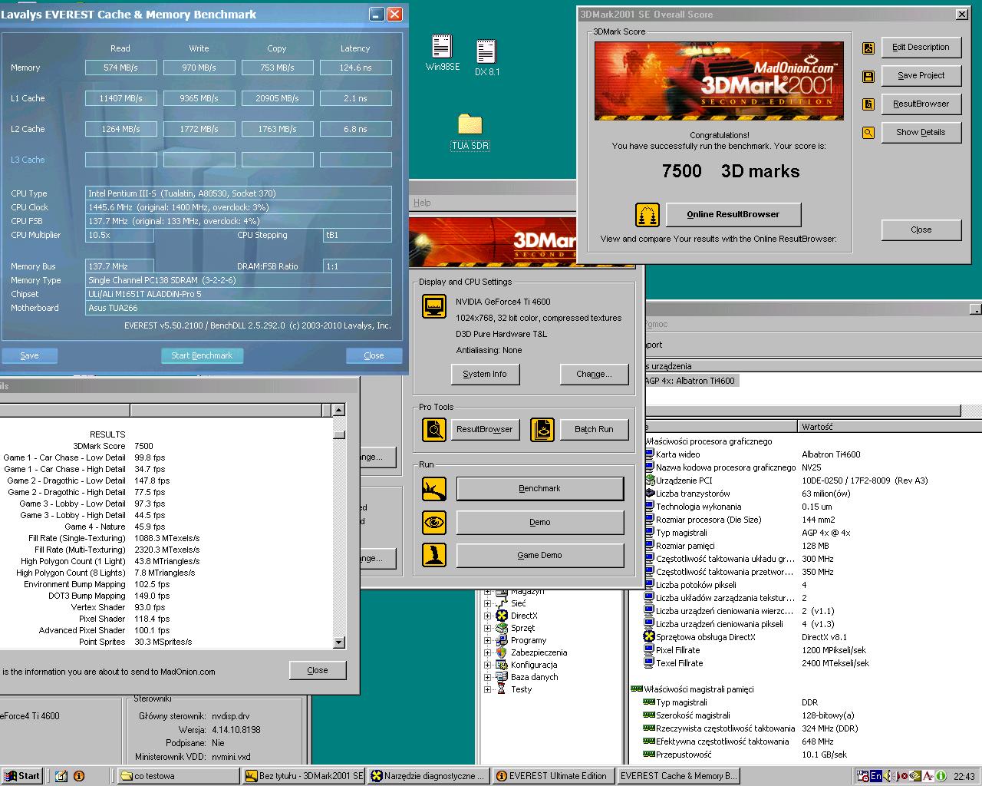Expand the Testy tree node
982x786 pixels.
pyautogui.click(x=487, y=689)
